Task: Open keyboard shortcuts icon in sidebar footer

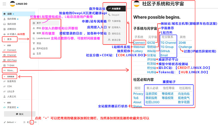Action: pyautogui.click(x=35, y=122)
